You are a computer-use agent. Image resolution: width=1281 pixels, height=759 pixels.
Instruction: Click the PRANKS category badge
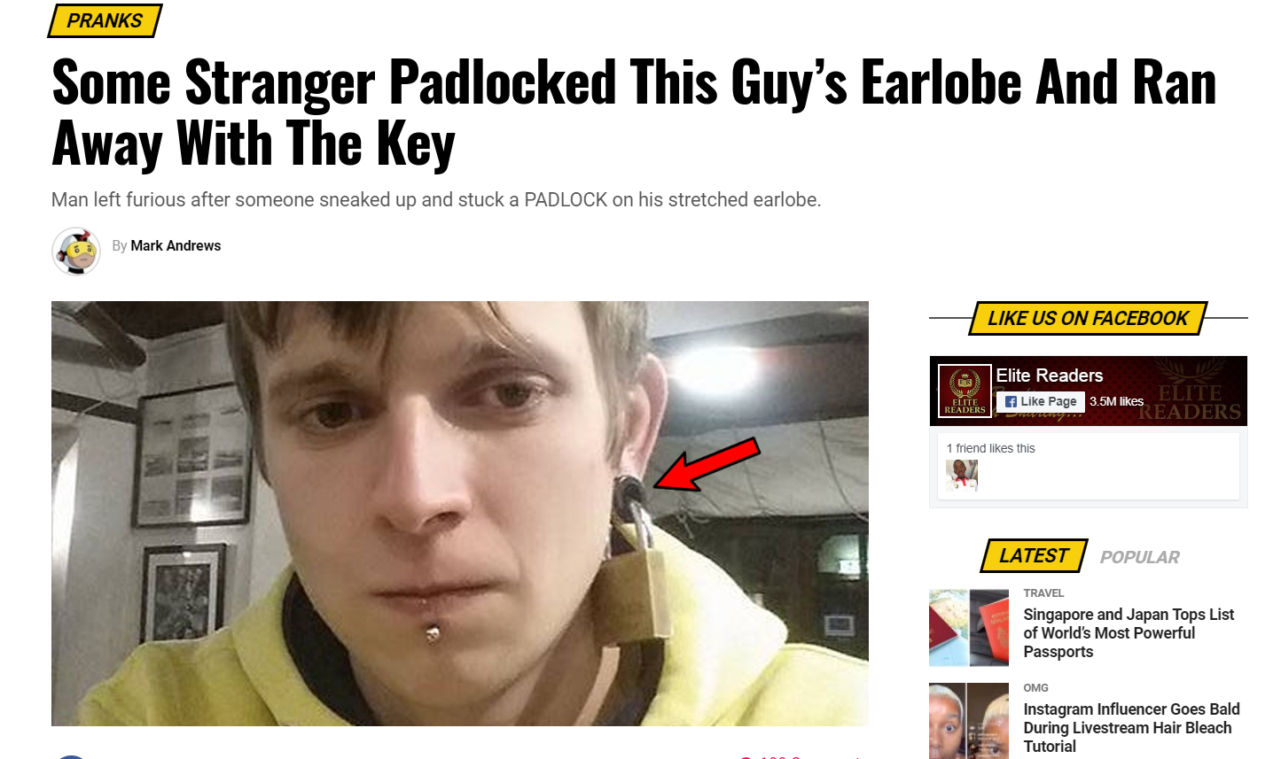tap(105, 20)
